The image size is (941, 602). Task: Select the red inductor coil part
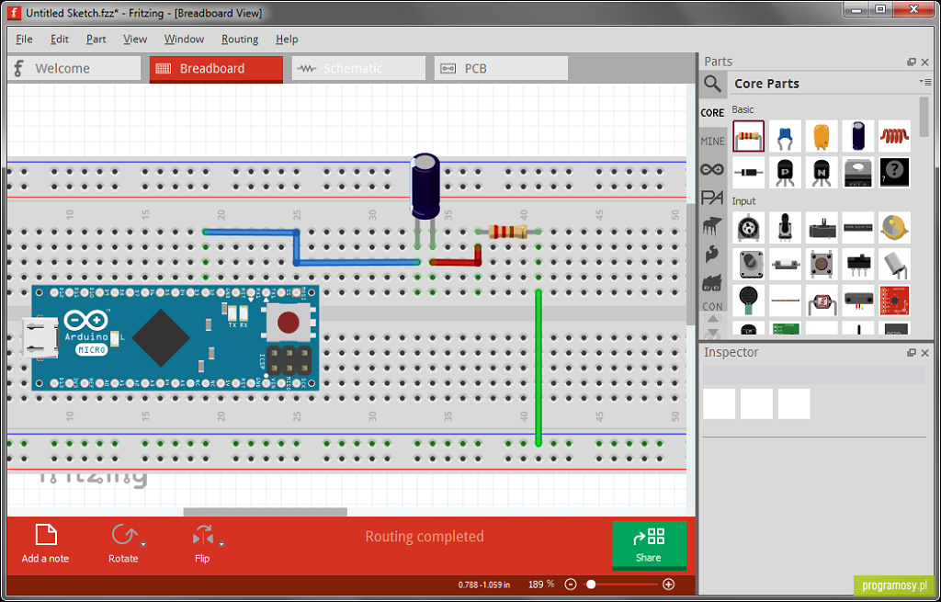coord(894,136)
